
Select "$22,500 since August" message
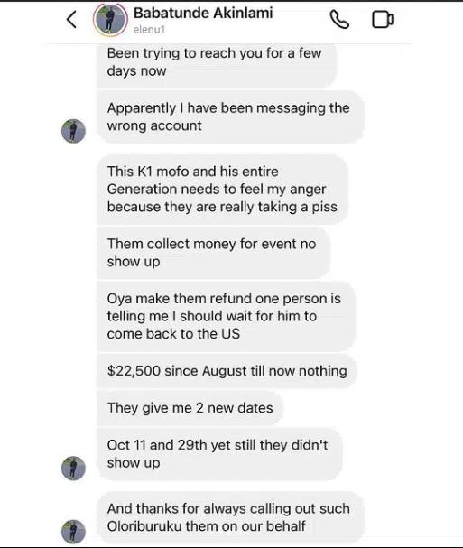(x=227, y=371)
